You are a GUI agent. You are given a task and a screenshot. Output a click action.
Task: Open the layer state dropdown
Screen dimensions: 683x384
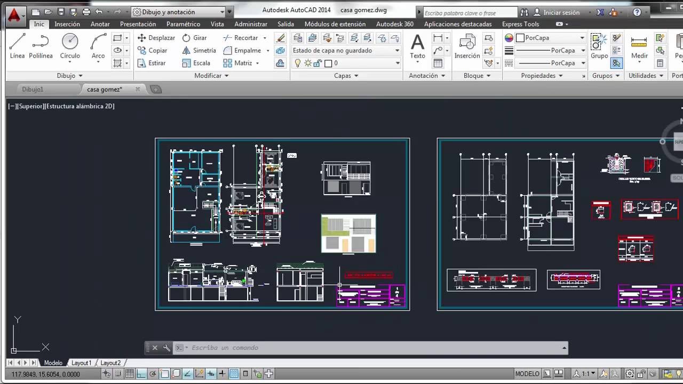346,50
